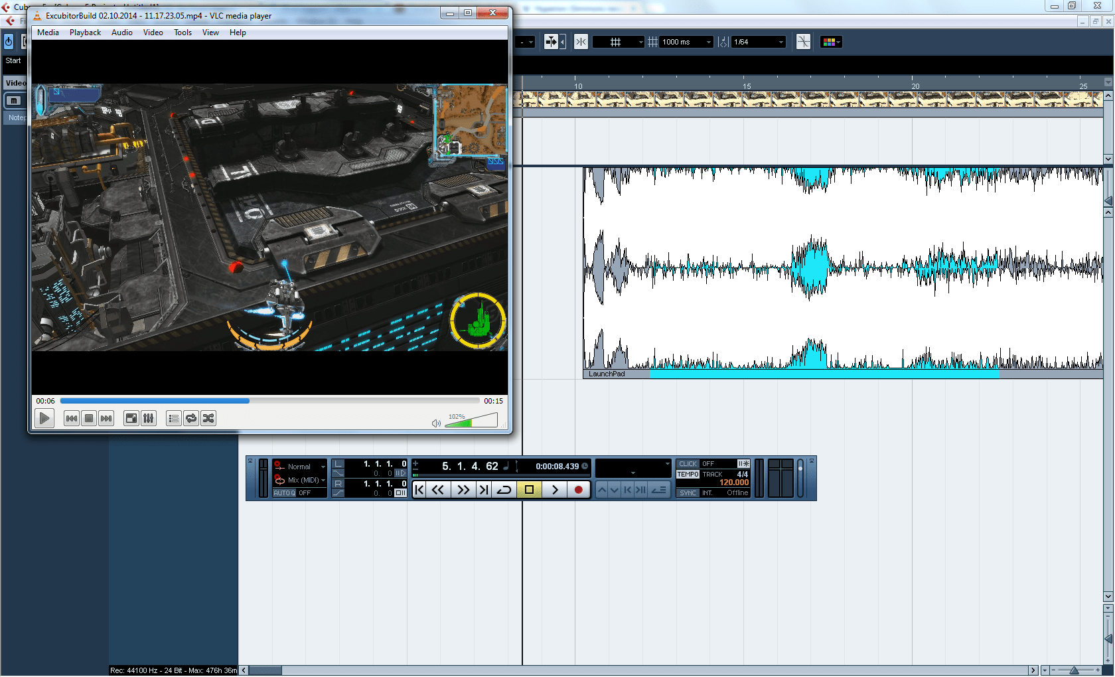Open the VLC Tools menu

pos(183,33)
